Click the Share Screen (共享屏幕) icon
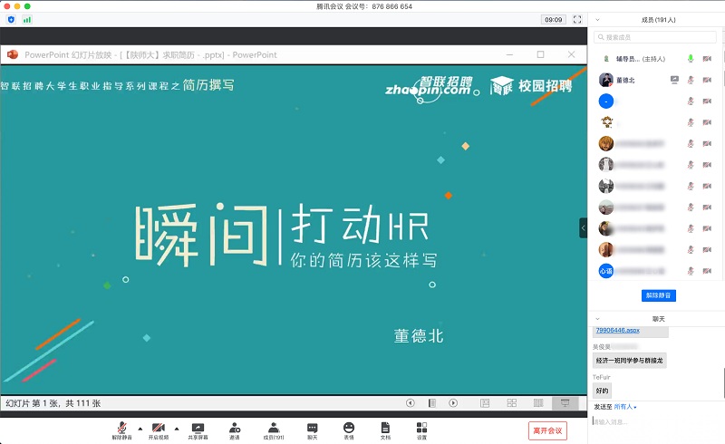The image size is (725, 444). point(198,427)
